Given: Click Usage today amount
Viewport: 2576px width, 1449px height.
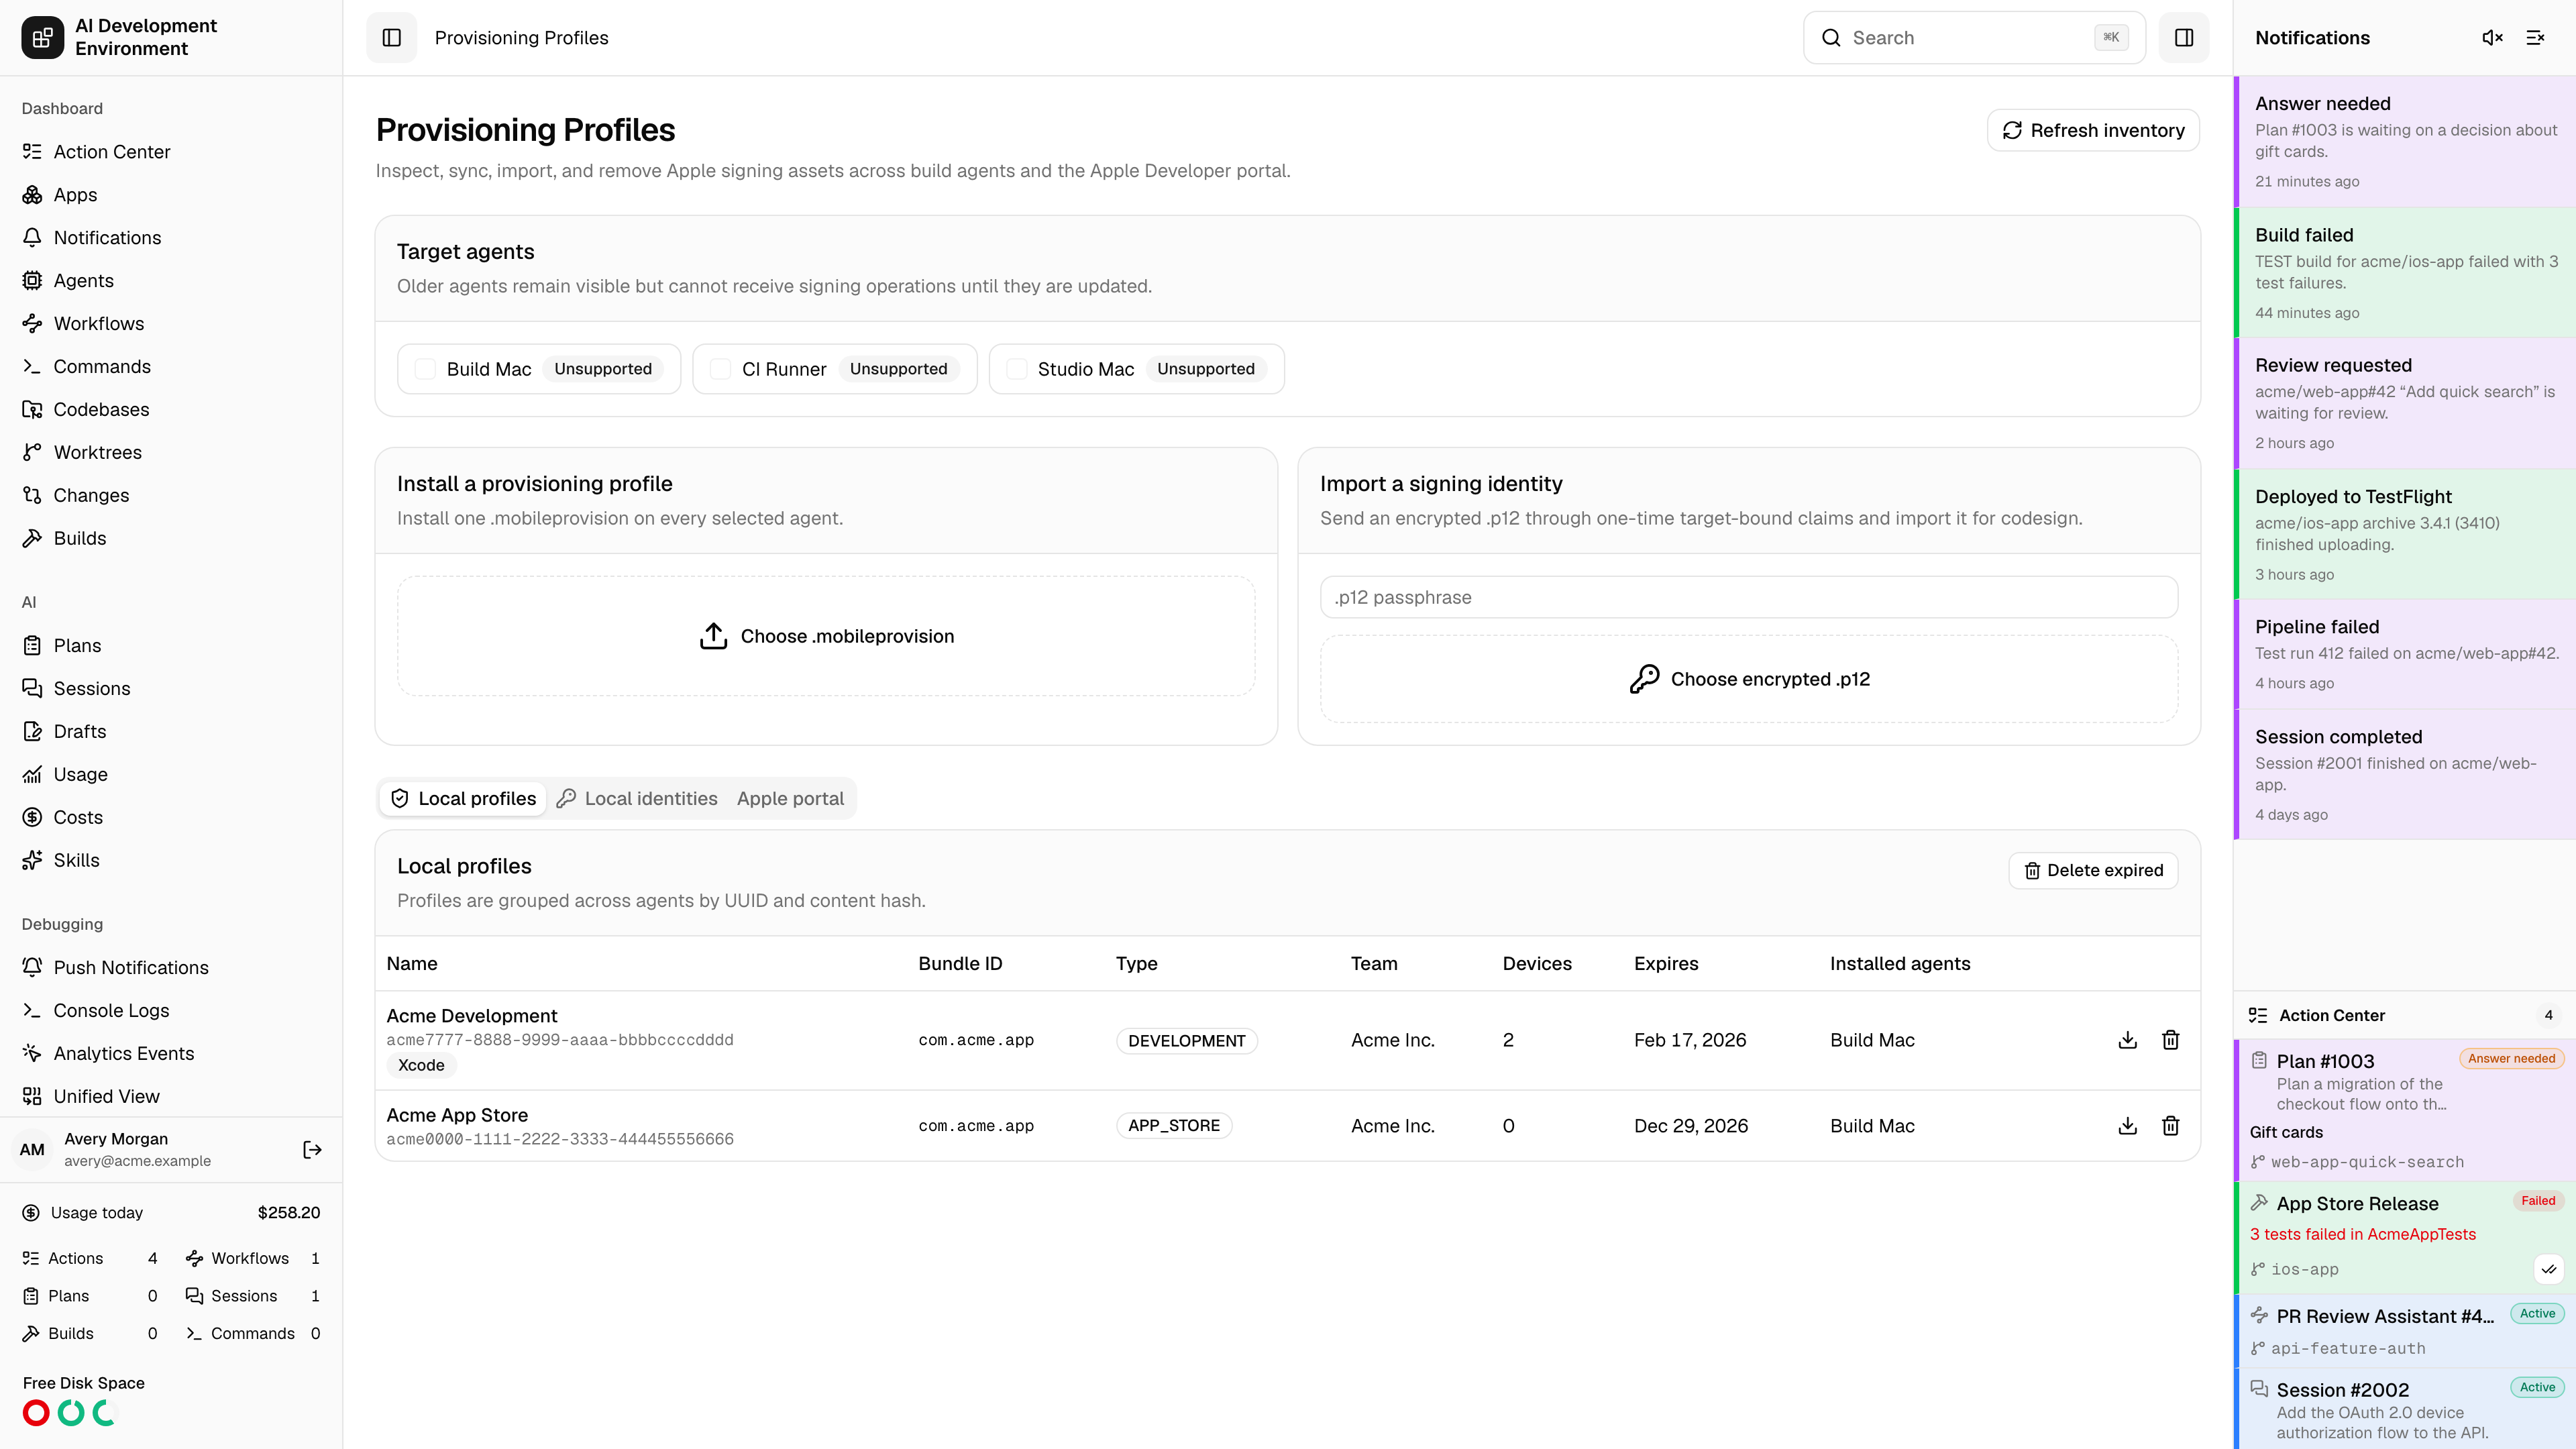Looking at the screenshot, I should point(289,1213).
